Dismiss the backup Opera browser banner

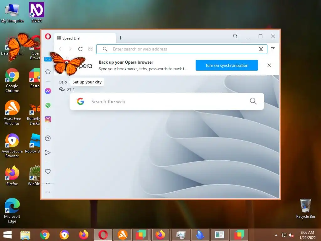[269, 65]
